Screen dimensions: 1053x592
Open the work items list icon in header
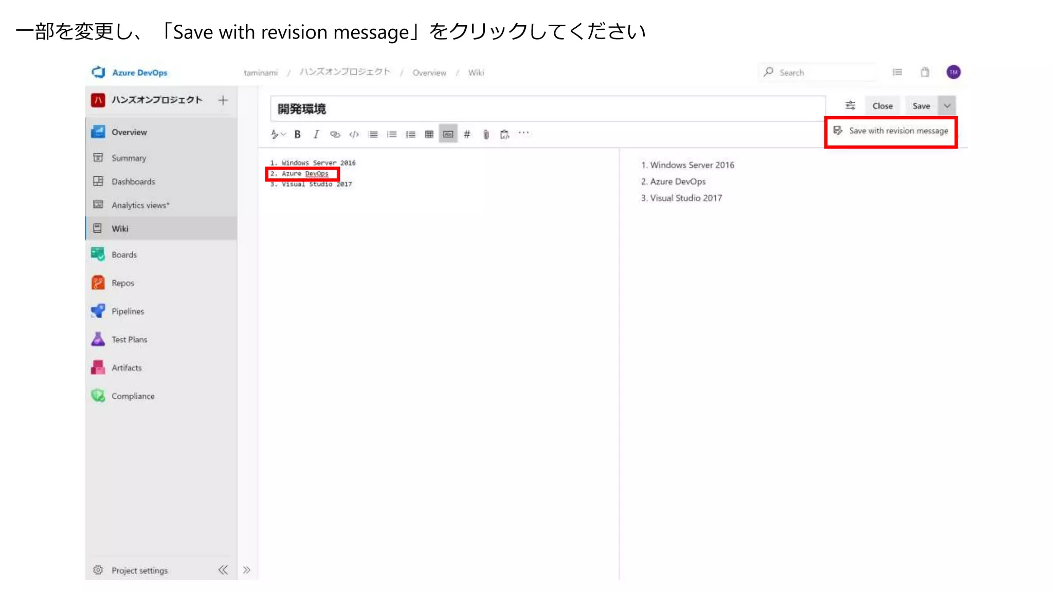[897, 72]
